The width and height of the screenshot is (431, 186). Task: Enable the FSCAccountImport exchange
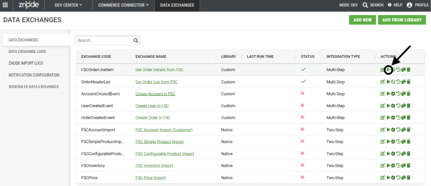393,129
